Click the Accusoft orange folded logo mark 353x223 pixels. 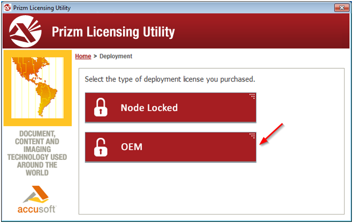tap(36, 194)
